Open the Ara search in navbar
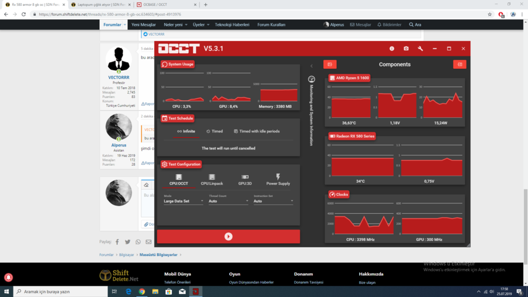528x297 pixels. click(415, 25)
